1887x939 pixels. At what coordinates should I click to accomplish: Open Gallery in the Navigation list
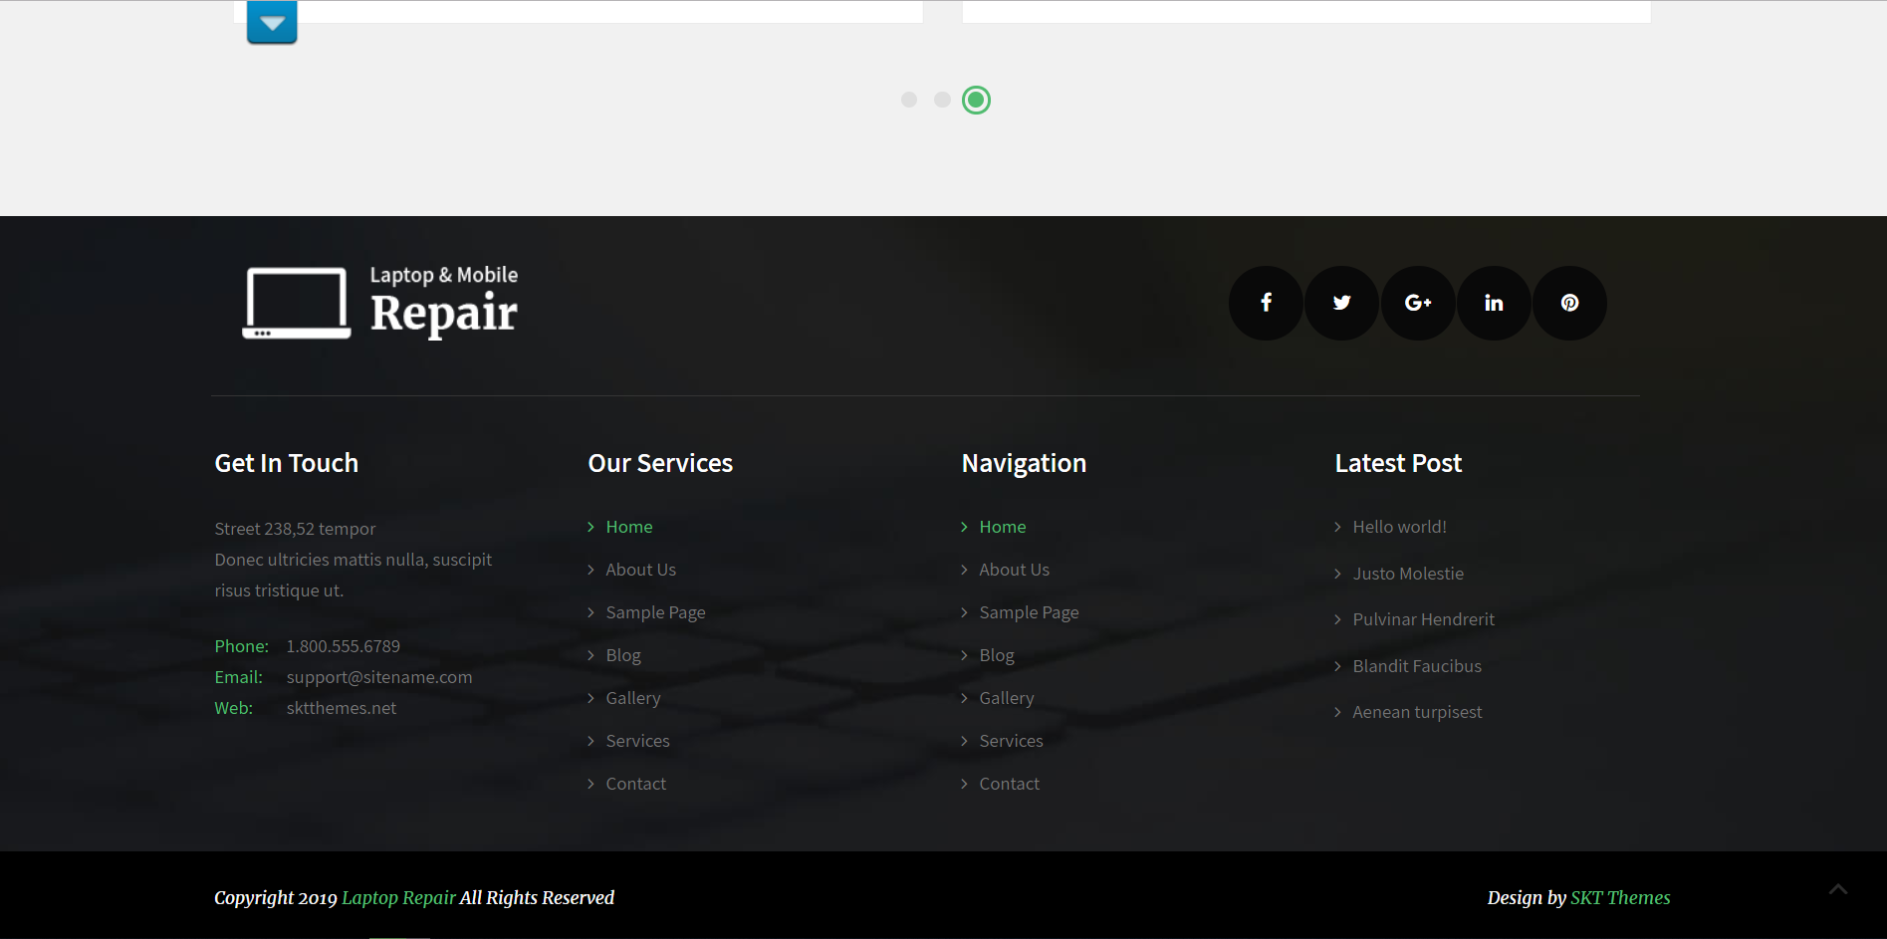(1006, 698)
